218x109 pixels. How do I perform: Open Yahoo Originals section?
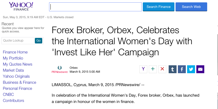(x=16, y=76)
